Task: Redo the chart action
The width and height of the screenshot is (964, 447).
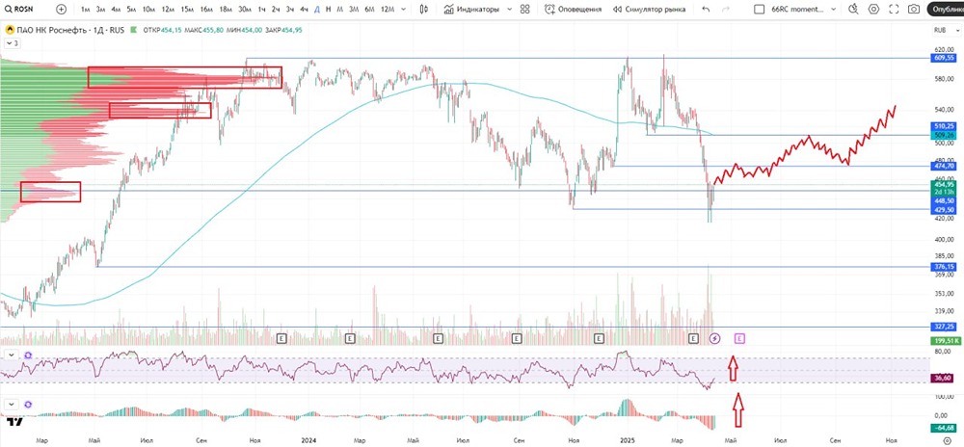Action: tap(726, 10)
